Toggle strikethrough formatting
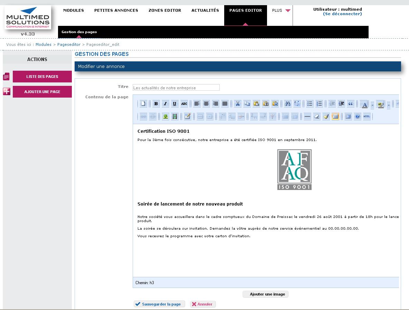The image size is (409, 310). click(184, 103)
